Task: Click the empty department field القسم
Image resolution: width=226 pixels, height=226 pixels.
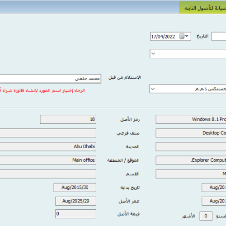Action: pyautogui.click(x=48, y=174)
